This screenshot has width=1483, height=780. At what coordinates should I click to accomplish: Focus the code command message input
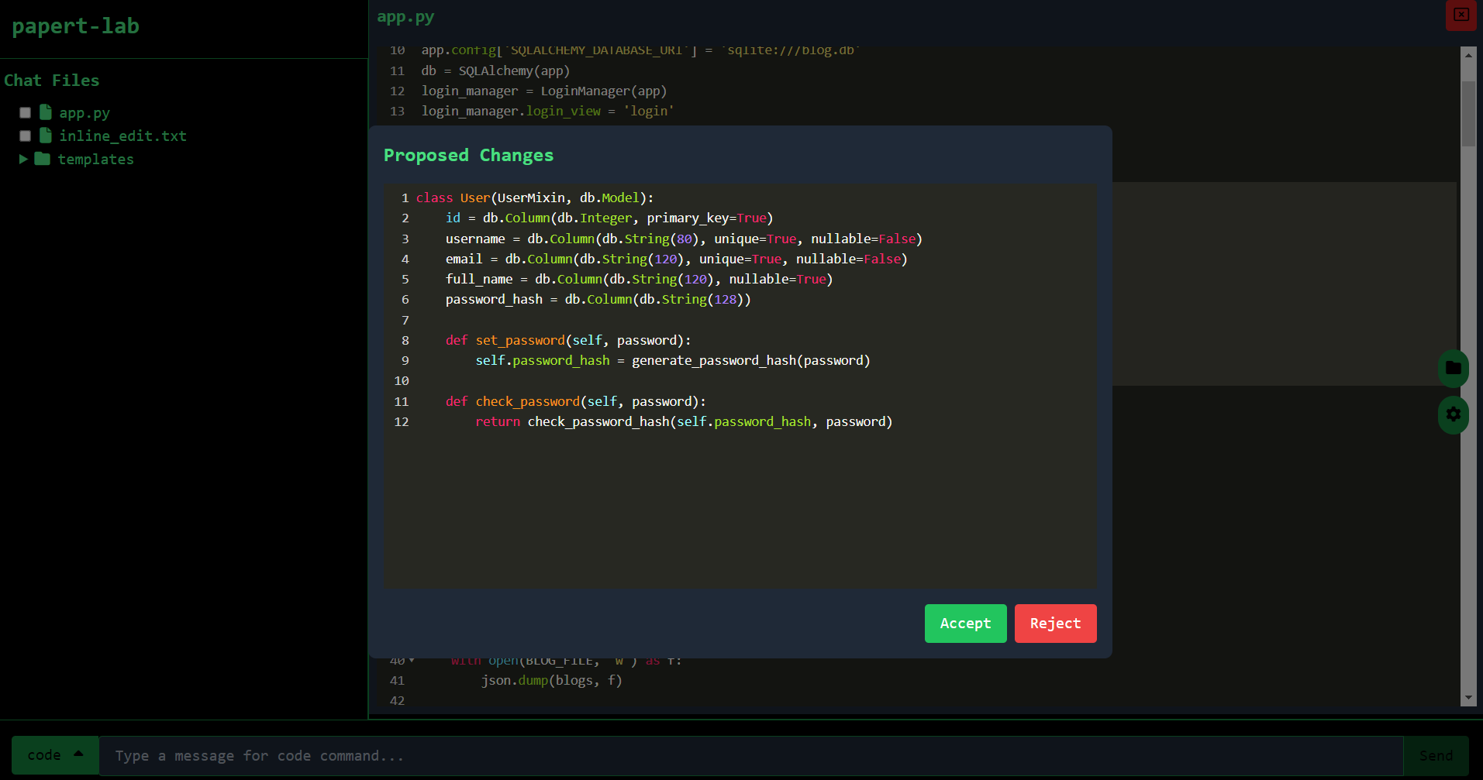(x=750, y=755)
